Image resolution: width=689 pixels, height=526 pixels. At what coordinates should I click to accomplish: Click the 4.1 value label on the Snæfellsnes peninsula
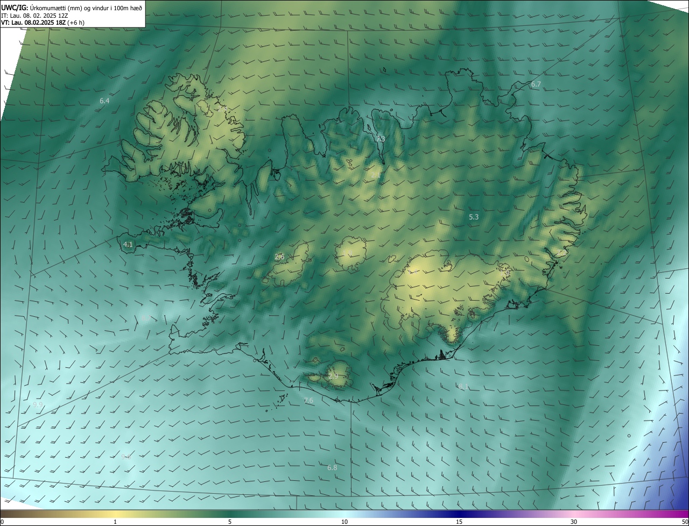(x=128, y=244)
